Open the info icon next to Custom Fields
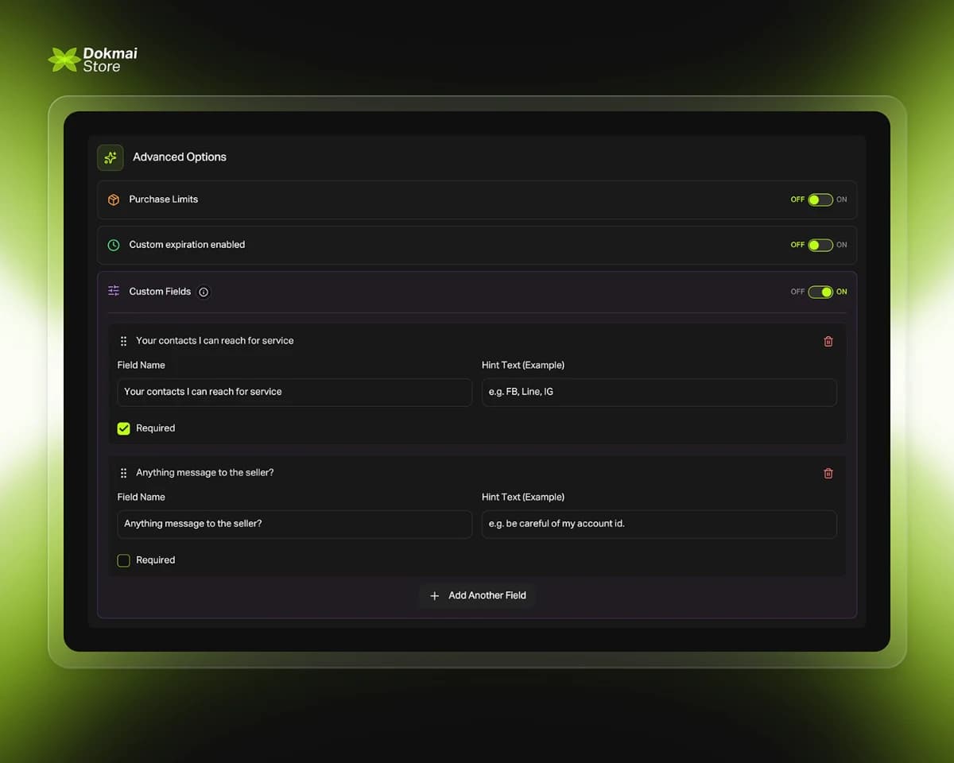The height and width of the screenshot is (763, 954). [203, 292]
